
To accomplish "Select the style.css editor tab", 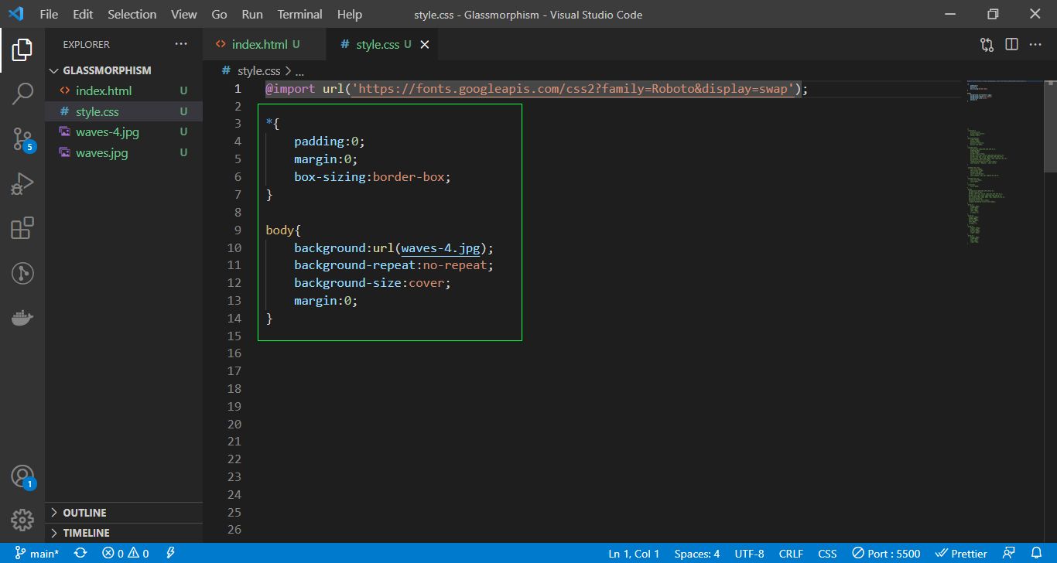I will pos(381,45).
